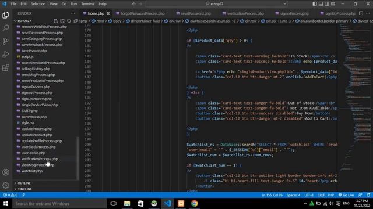Click the eshop27 command center search box
Image resolution: width=373 pixels, height=209 pixels.
point(214,4)
